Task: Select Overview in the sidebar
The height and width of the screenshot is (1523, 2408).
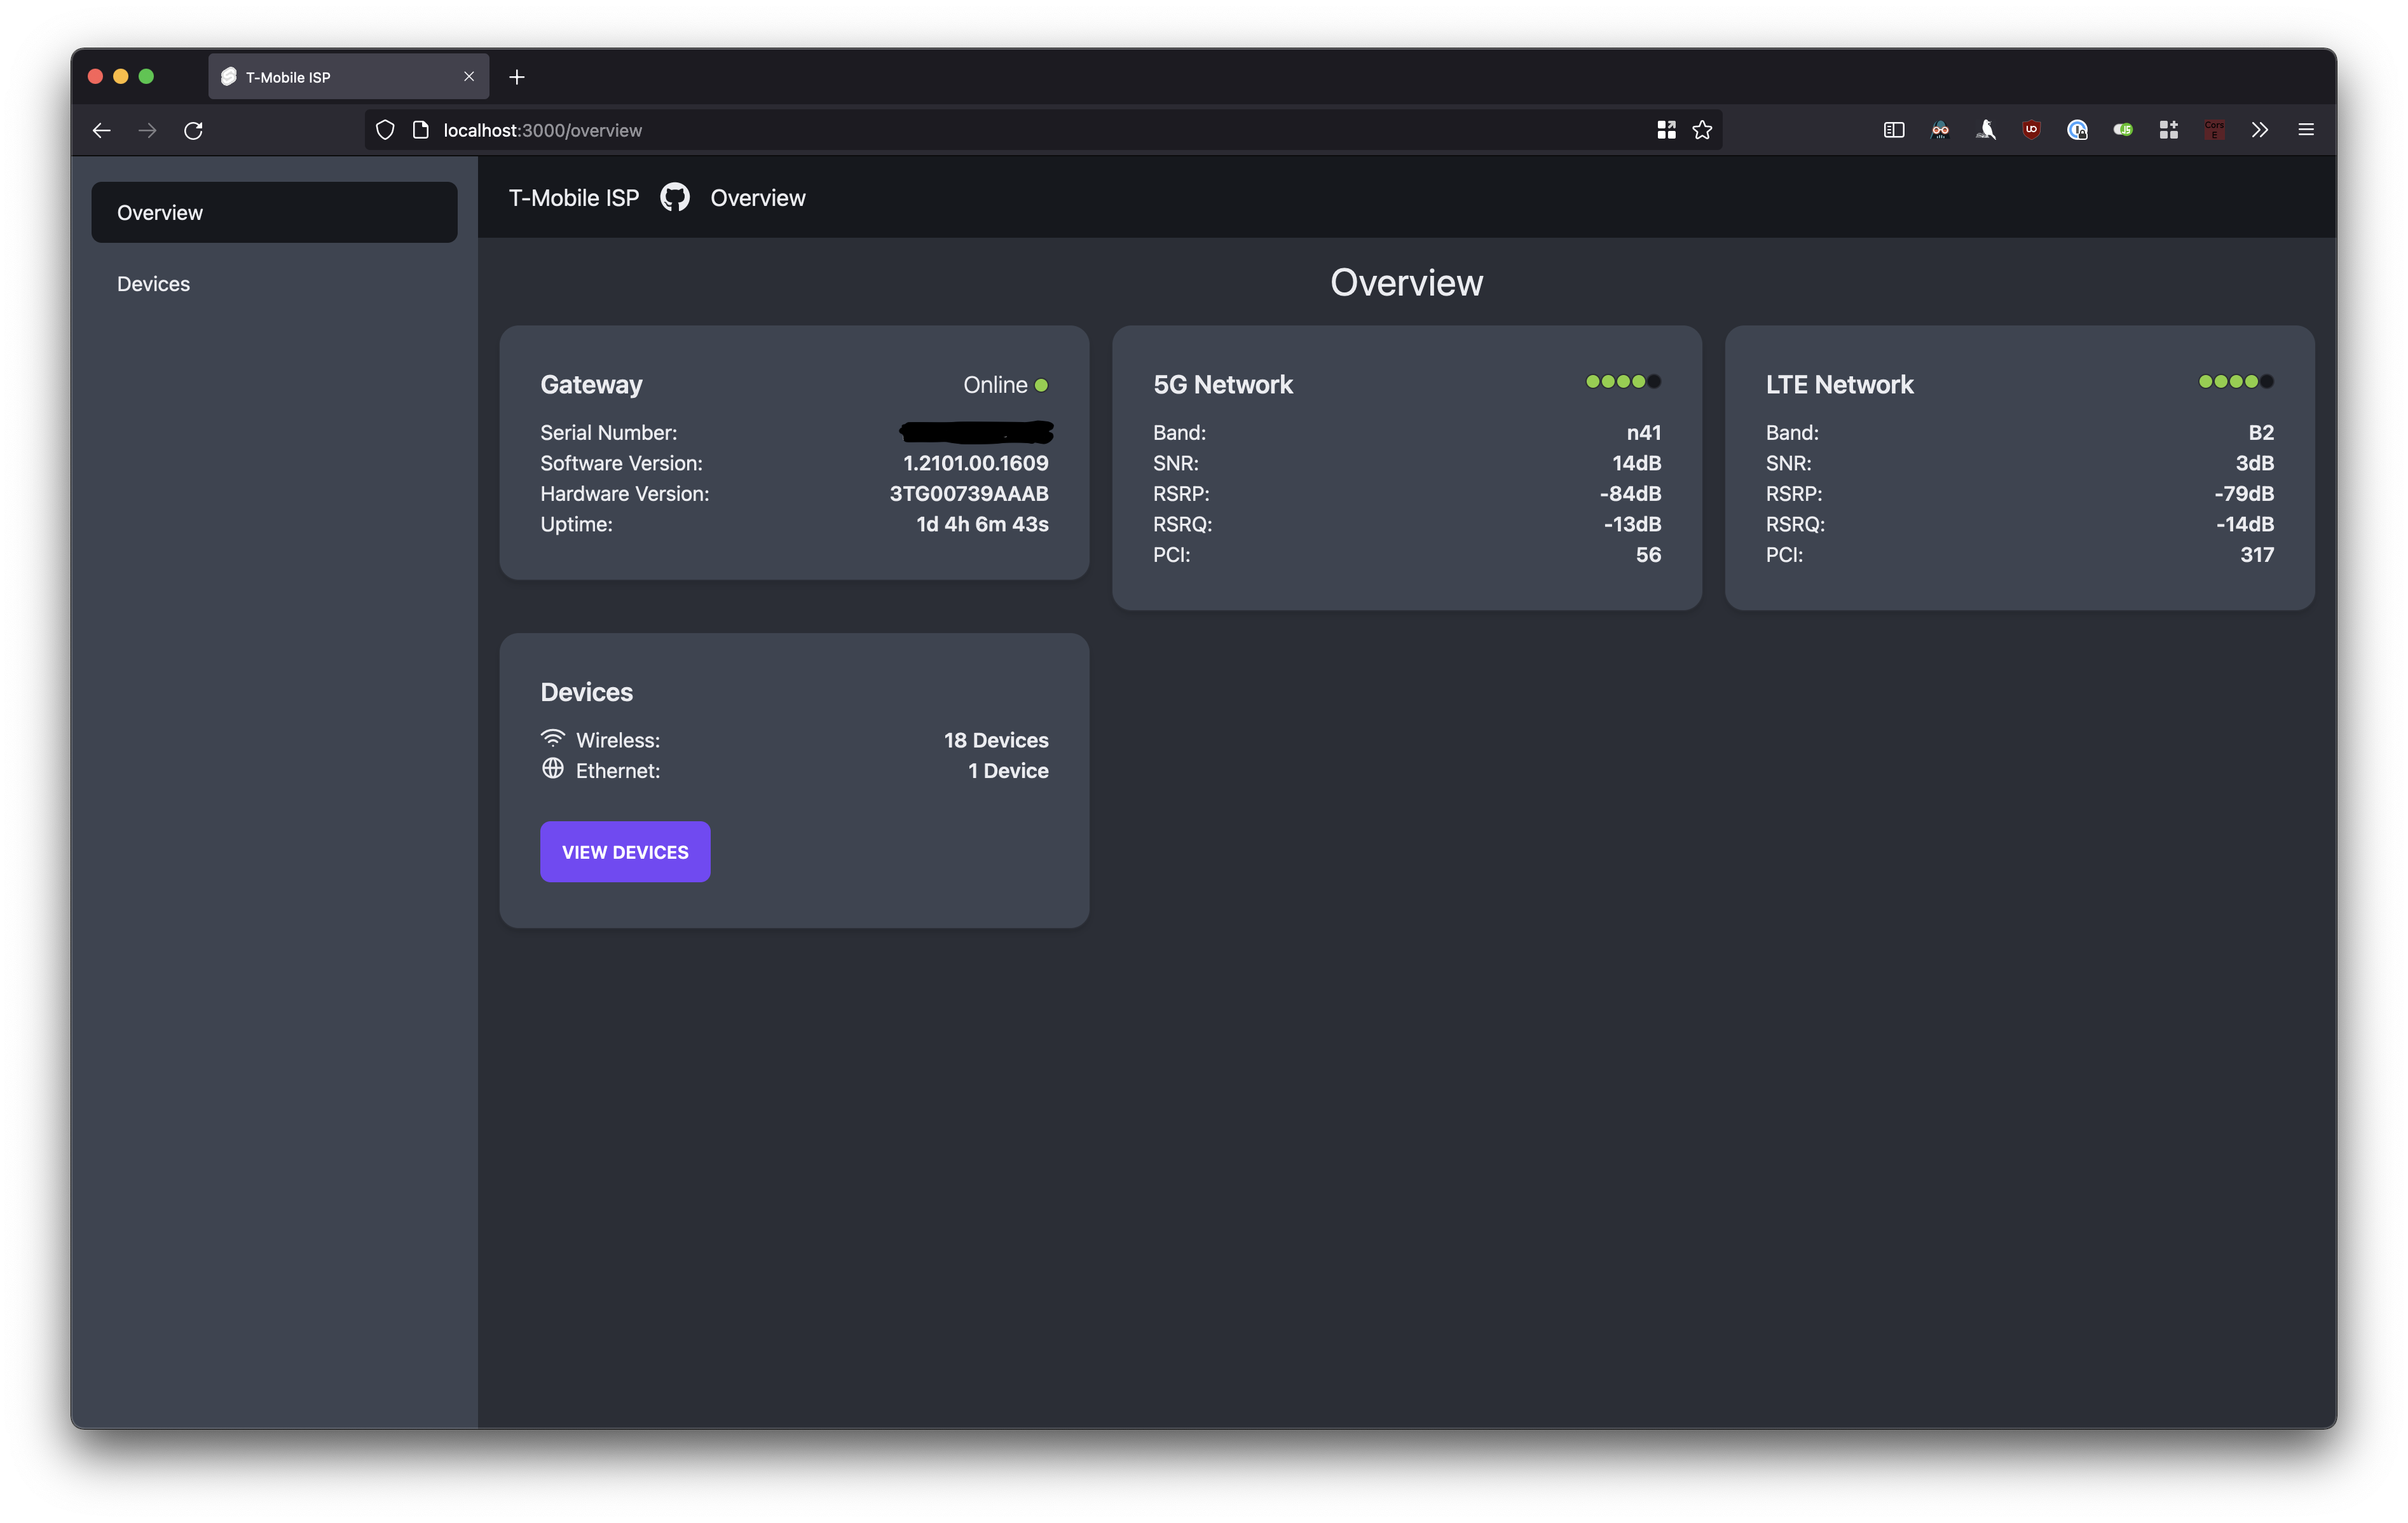Action: [274, 212]
